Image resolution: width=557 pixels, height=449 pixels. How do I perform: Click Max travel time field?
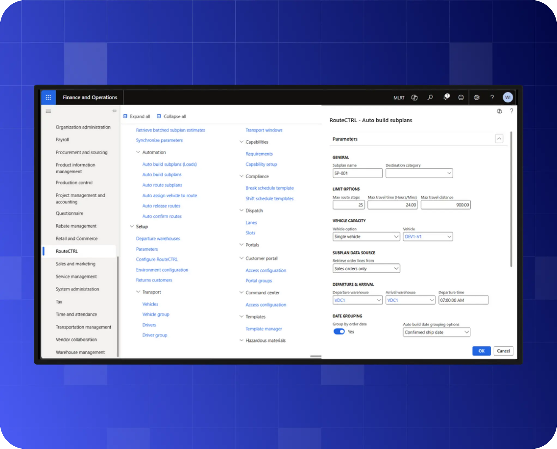[x=392, y=205]
